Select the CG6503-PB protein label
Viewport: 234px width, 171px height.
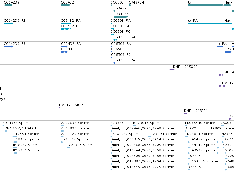121,49
